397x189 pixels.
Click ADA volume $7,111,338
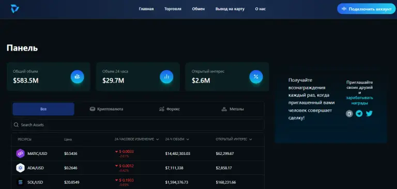174,168
